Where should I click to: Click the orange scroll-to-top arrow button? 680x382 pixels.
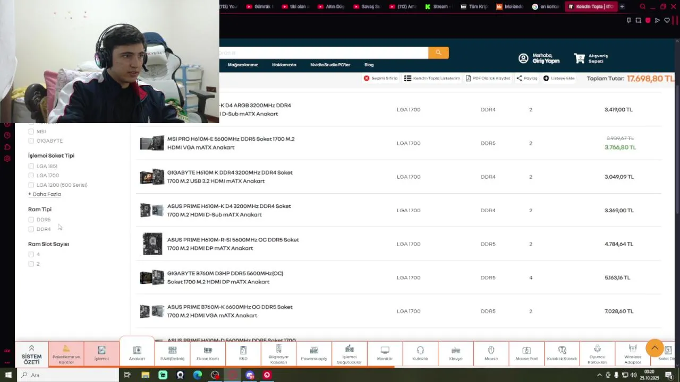pyautogui.click(x=654, y=348)
